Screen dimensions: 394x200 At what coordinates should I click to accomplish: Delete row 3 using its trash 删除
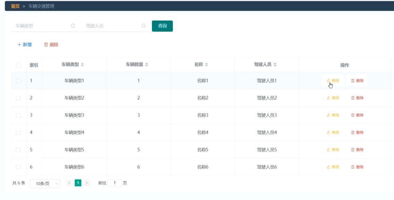coord(357,115)
